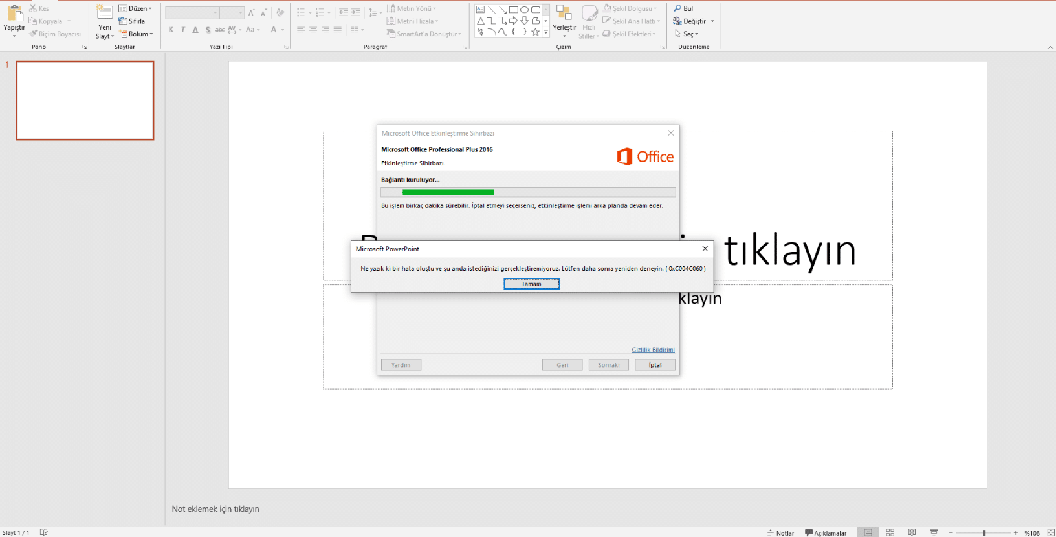The image size is (1056, 537).
Task: Select the Biçim Boyacısı format painter
Action: point(55,34)
